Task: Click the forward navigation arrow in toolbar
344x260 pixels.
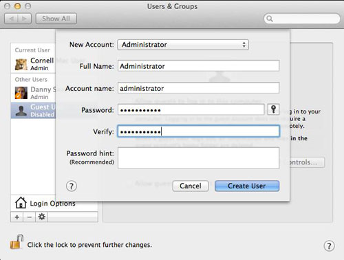Action: pos(25,19)
